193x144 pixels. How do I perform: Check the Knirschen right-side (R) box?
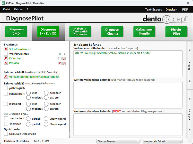(60, 59)
